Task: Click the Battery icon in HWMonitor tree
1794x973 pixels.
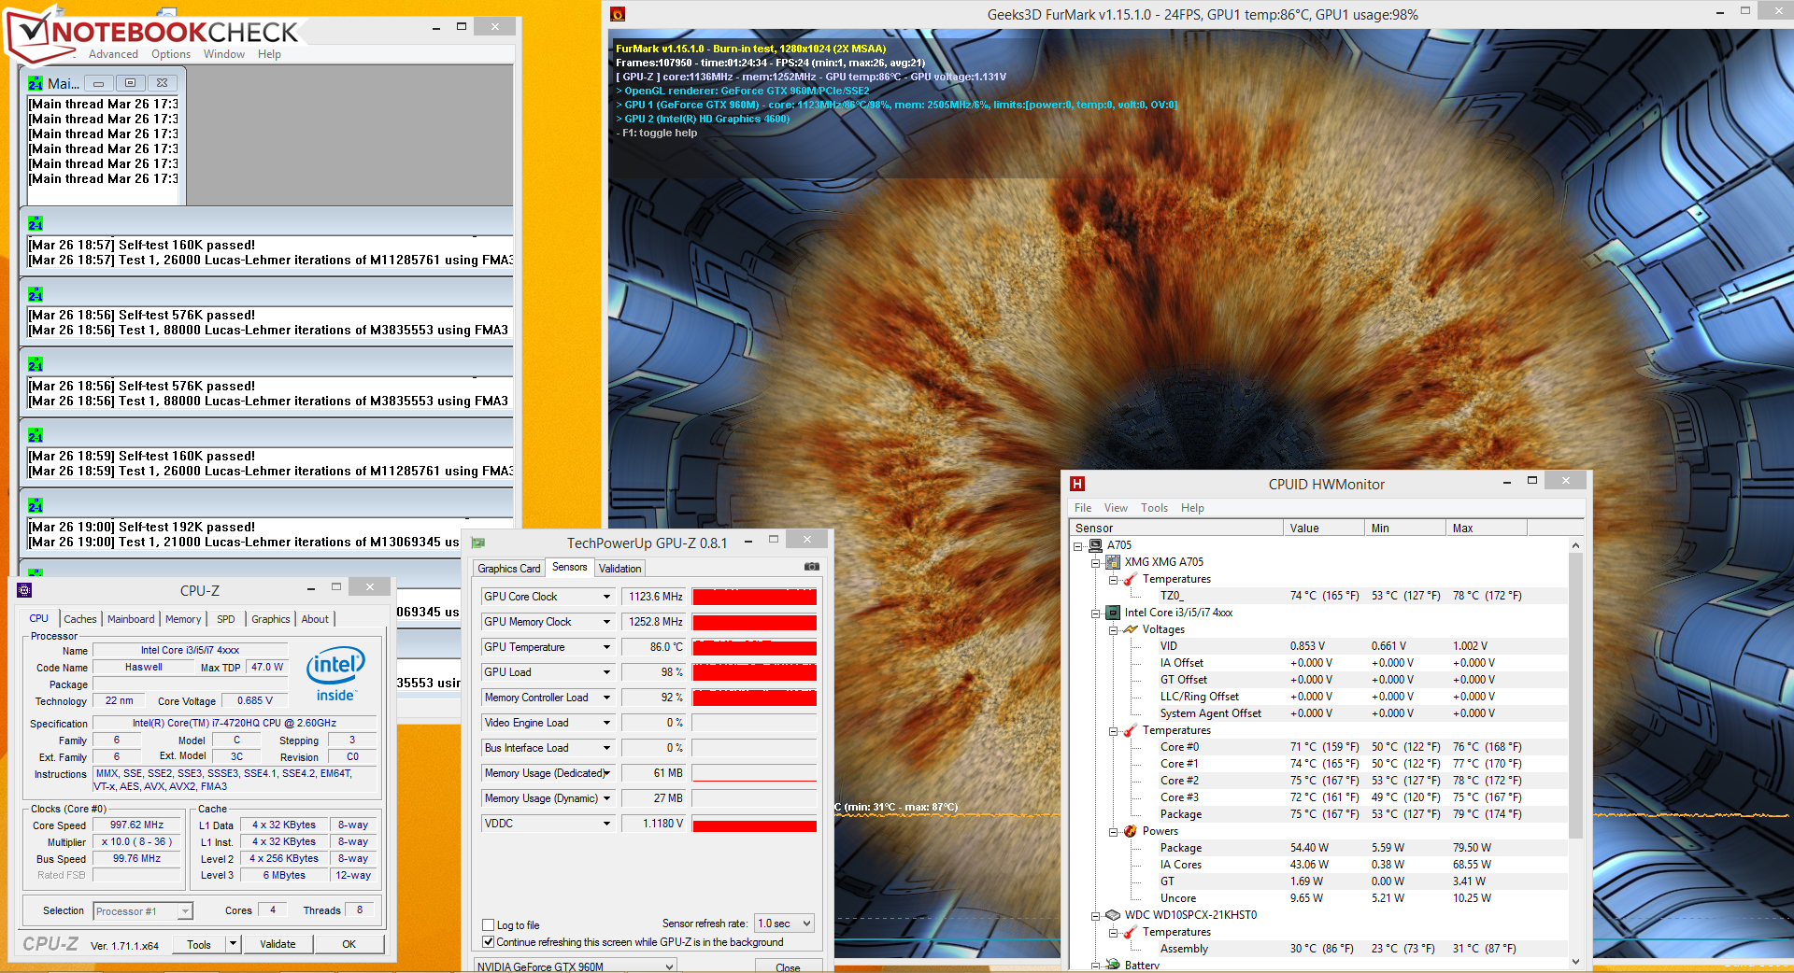Action: tap(1113, 965)
